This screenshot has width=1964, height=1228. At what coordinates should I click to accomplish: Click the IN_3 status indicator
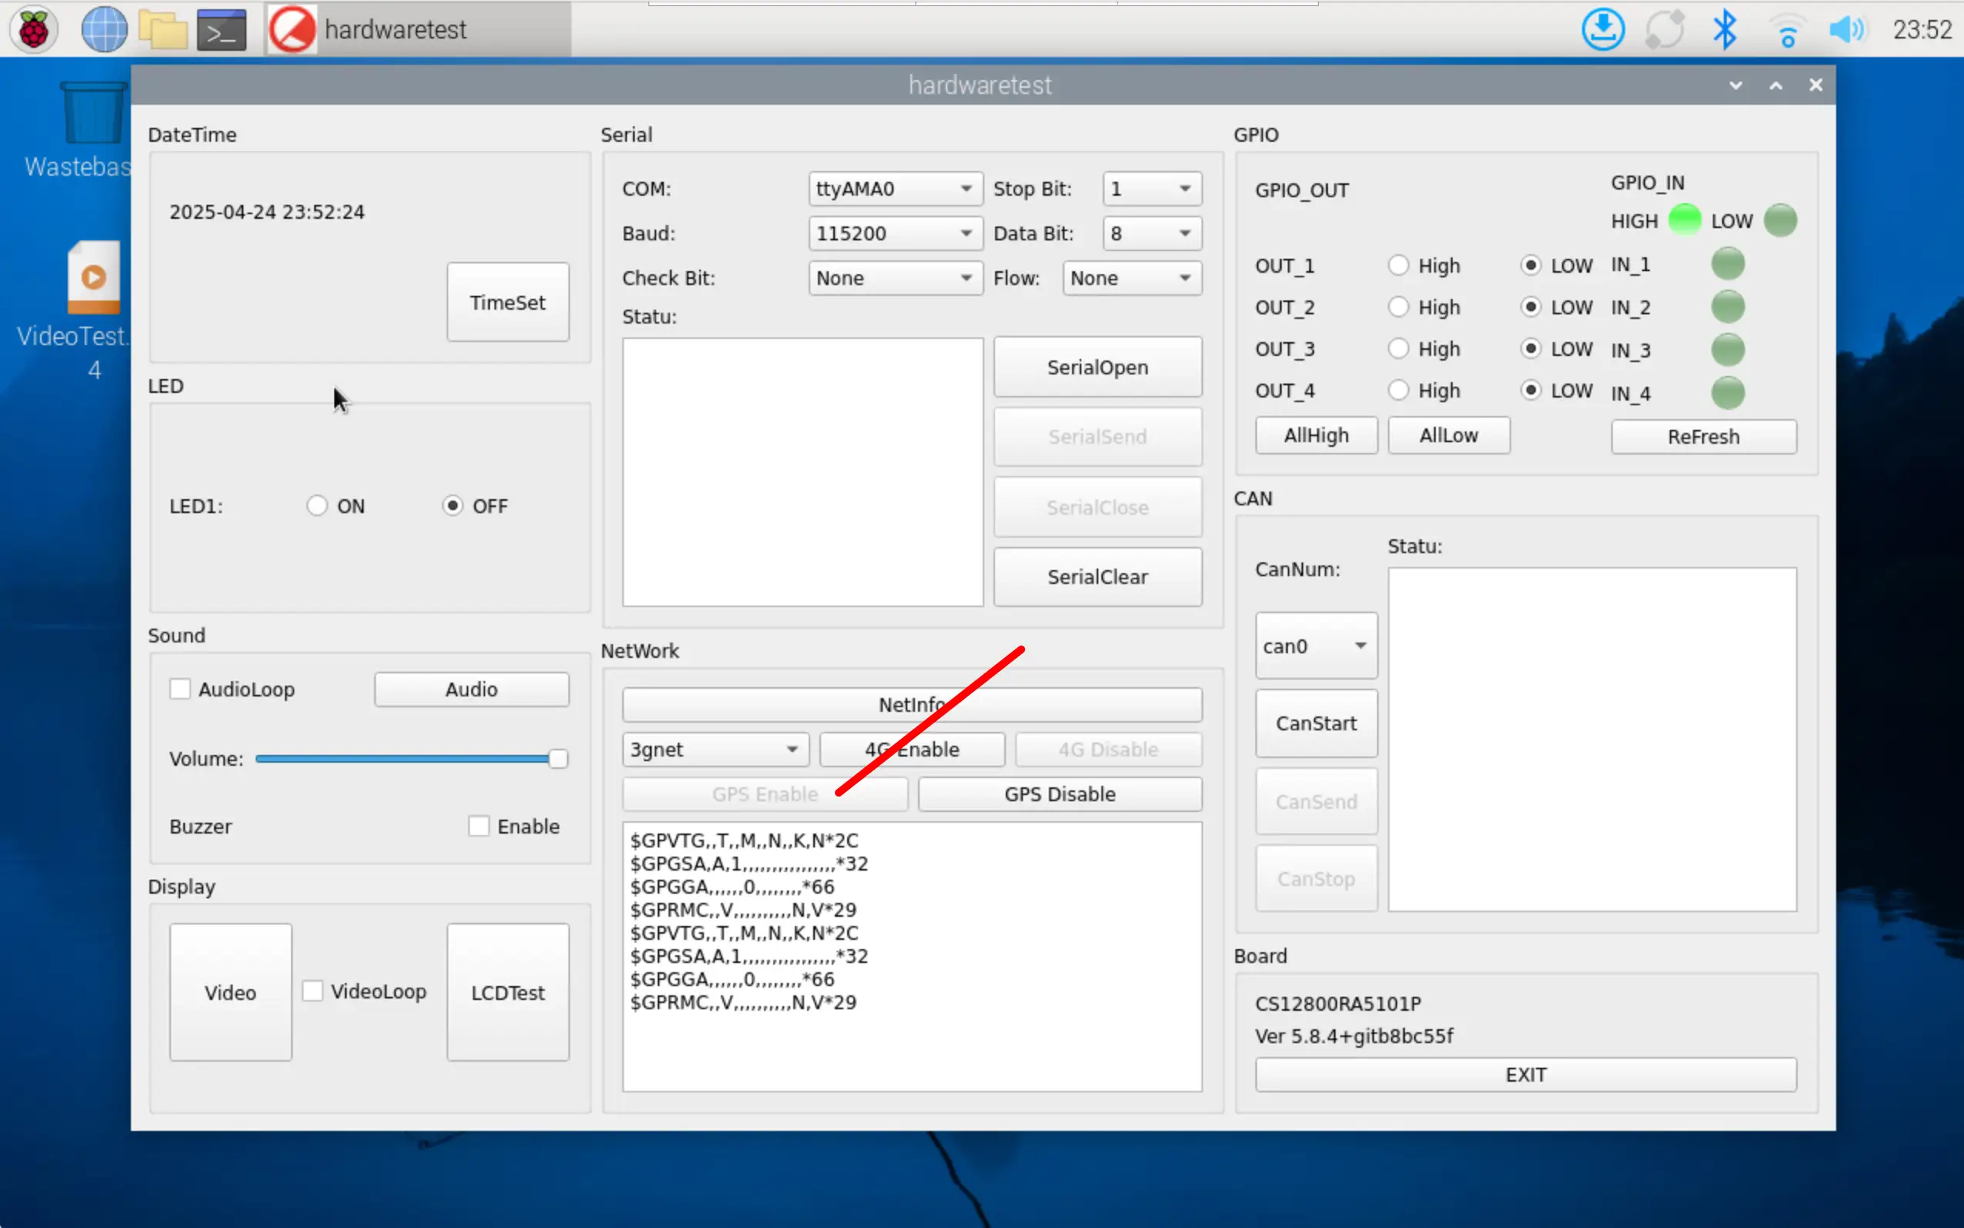coord(1727,349)
